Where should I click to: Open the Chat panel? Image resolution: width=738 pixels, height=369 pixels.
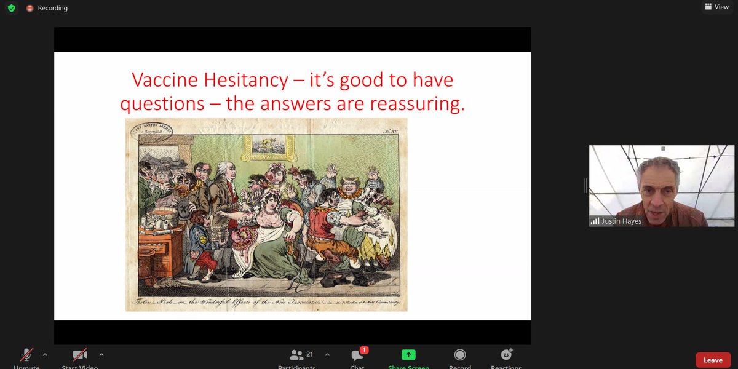357,359
